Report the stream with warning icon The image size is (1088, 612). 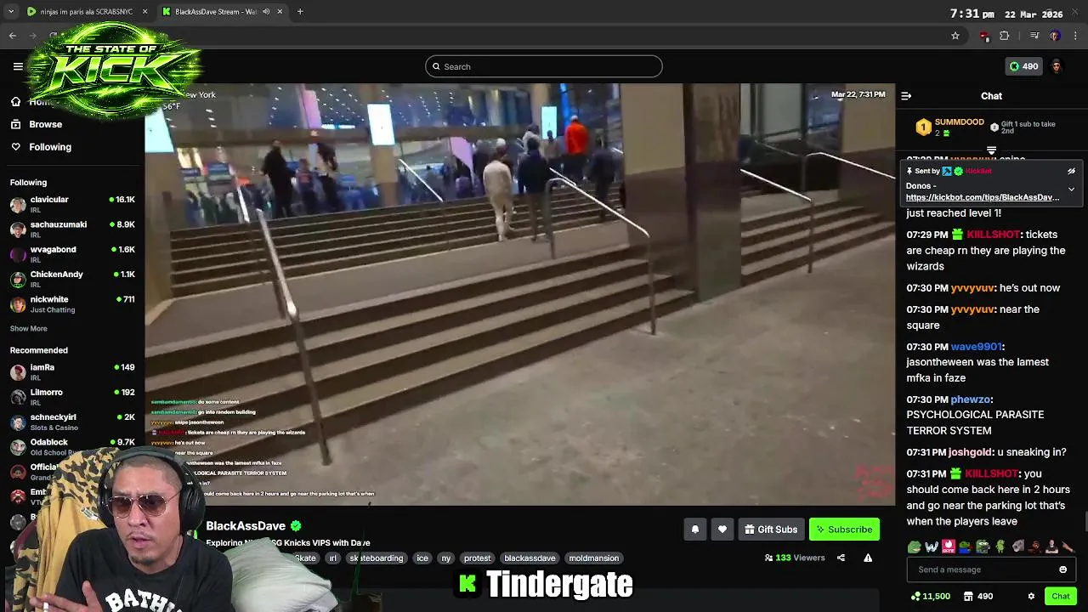pos(868,558)
